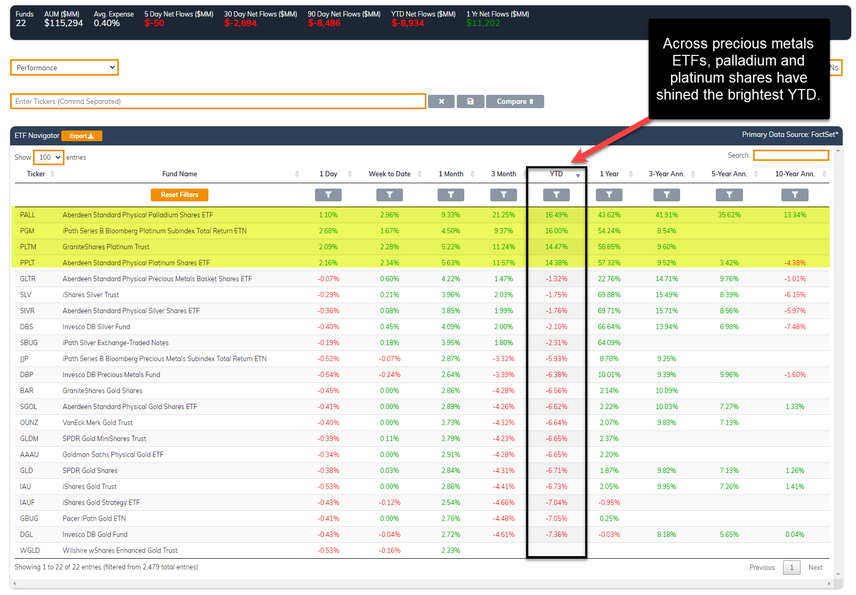Sort by 5-Year Ann. arrows
Image resolution: width=856 pixels, height=595 pixels.
click(x=756, y=174)
